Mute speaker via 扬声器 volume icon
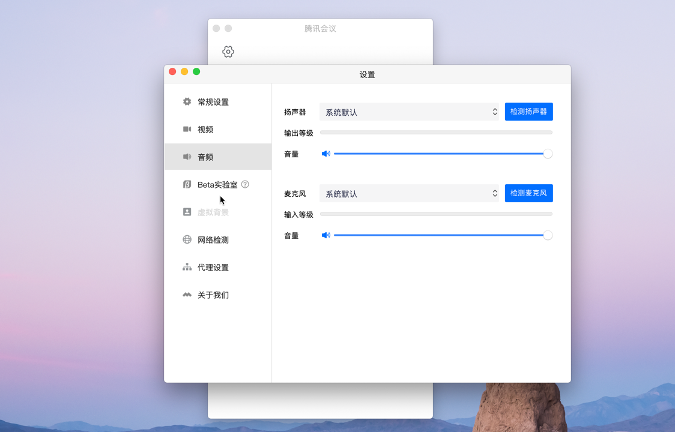 tap(326, 154)
